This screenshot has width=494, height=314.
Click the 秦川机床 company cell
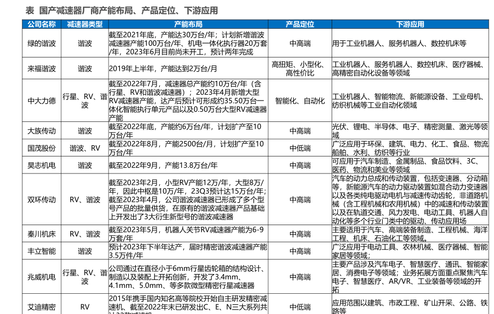[x=42, y=234]
